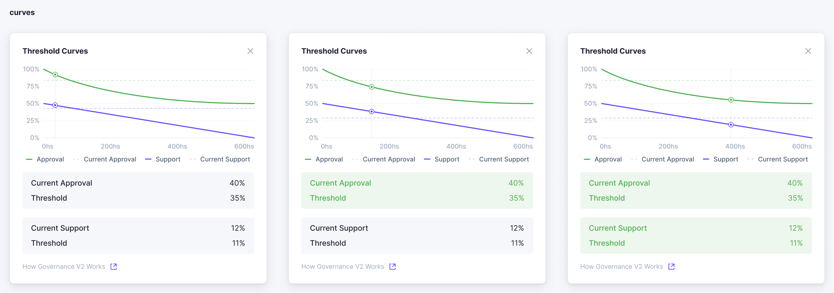The width and height of the screenshot is (834, 293).
Task: Click the dashed Current Support icon in the left chart legend
Action: [193, 159]
